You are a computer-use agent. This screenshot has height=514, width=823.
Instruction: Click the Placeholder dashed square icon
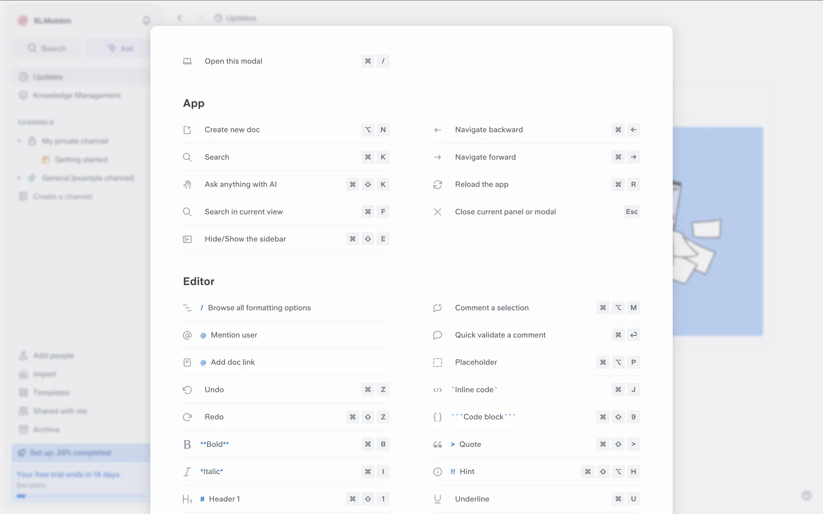pos(437,362)
